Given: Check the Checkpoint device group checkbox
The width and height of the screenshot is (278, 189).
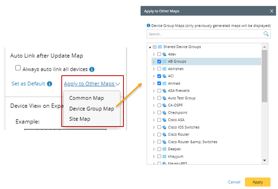Looking at the screenshot, I should (159, 113).
